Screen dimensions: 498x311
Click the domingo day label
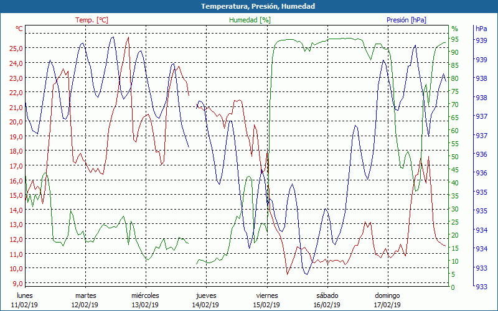[x=387, y=295]
